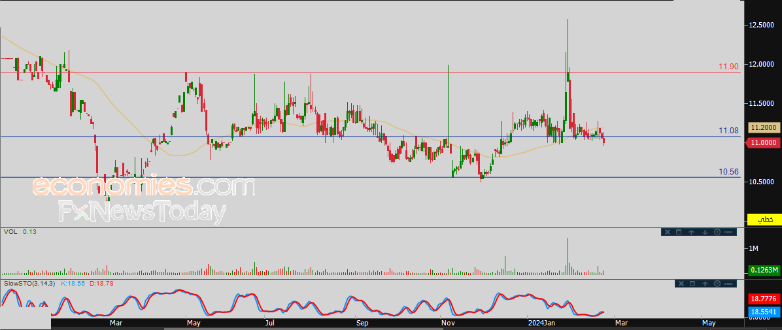The width and height of the screenshot is (782, 330).
Task: Click the K:18.55 stochastic value
Action: point(73,283)
